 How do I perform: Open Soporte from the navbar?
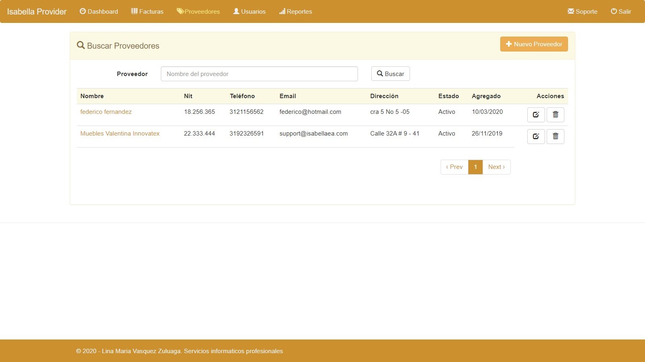[582, 11]
